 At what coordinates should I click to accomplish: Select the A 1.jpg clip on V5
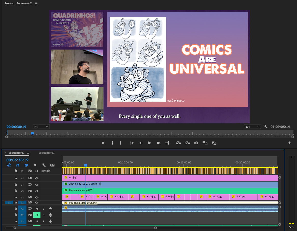170,178
